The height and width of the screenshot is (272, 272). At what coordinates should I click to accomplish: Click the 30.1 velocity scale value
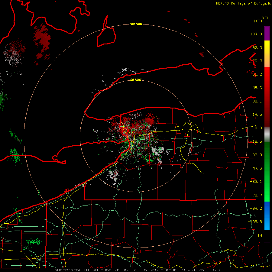click(x=257, y=101)
